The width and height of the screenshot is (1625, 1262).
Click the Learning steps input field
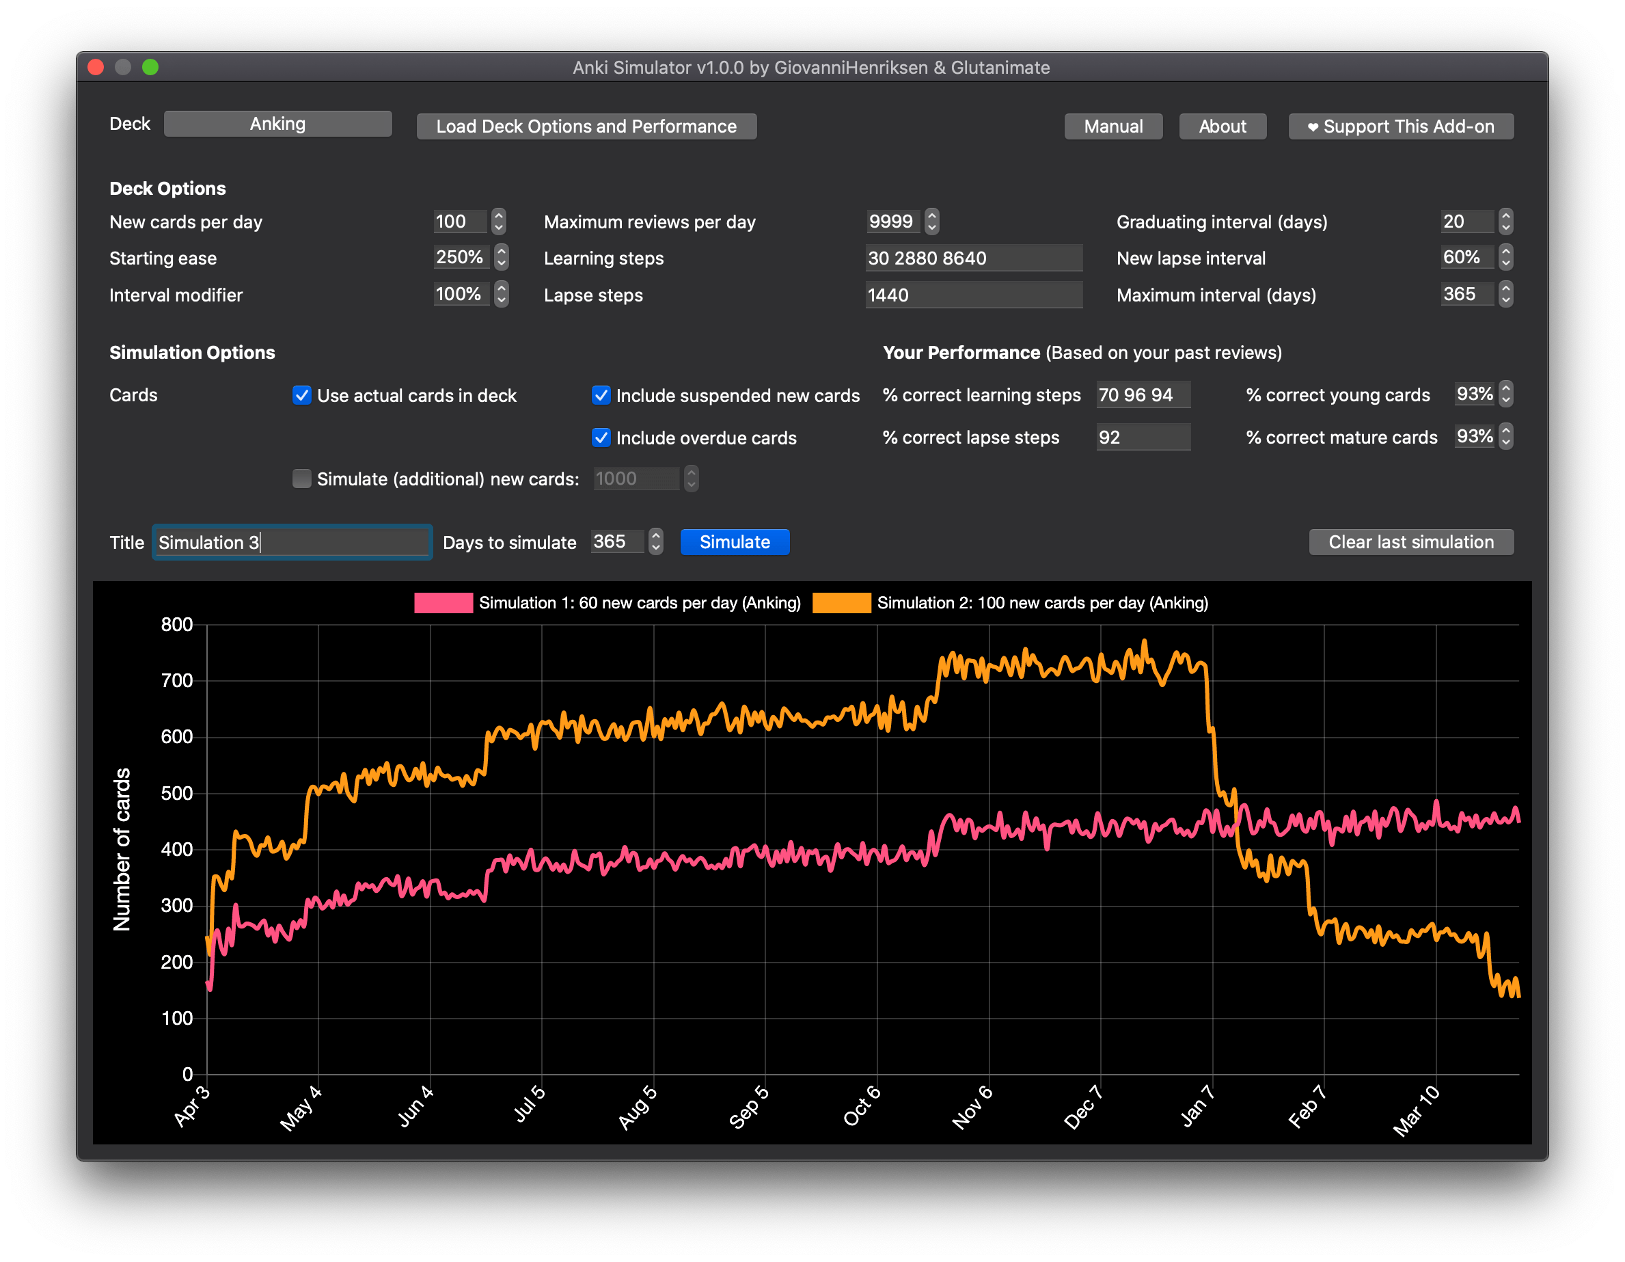[x=973, y=258]
